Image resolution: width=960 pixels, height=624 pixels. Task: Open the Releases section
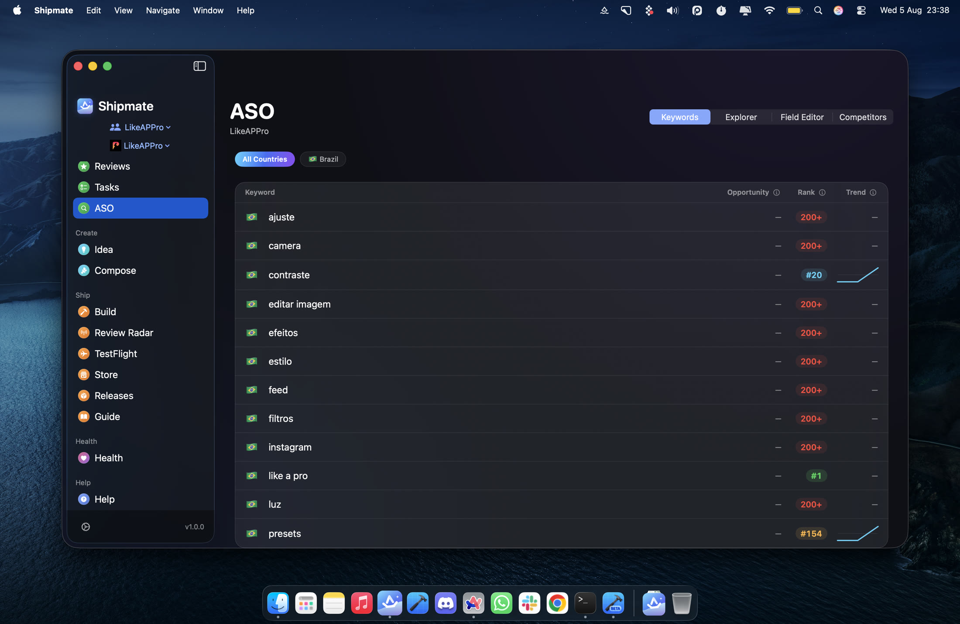coord(140,396)
